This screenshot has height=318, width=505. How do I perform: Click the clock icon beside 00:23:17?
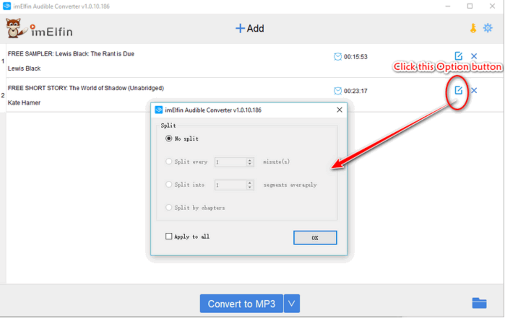click(338, 91)
